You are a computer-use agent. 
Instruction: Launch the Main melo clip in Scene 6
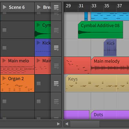[x=4, y=61]
